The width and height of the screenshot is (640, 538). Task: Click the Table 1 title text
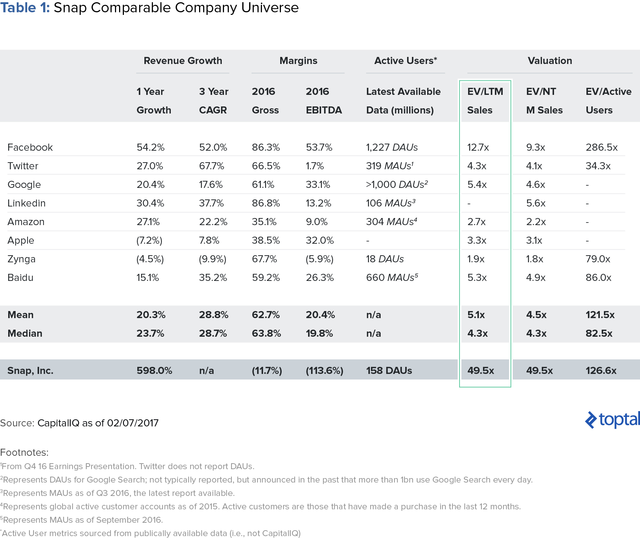[149, 7]
